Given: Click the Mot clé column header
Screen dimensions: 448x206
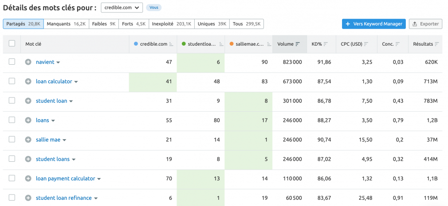Looking at the screenshot, I should click(33, 44).
